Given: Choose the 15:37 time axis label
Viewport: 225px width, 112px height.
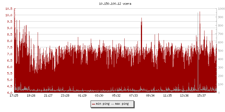Looking at the screenshot, I should 201,96.
